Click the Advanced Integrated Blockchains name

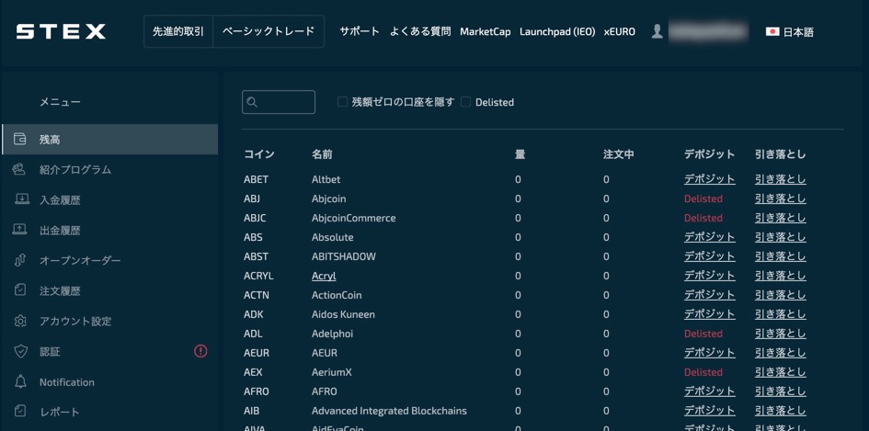[x=389, y=411]
